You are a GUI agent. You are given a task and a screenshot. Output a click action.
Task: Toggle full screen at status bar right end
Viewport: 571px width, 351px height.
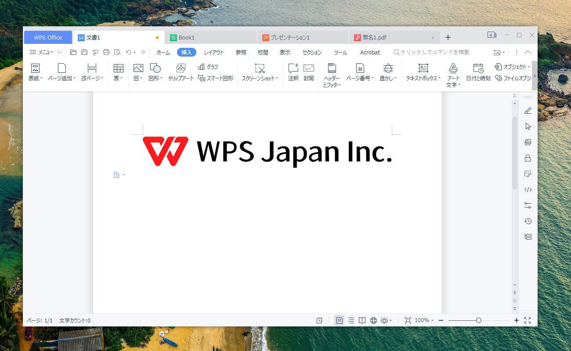528,320
